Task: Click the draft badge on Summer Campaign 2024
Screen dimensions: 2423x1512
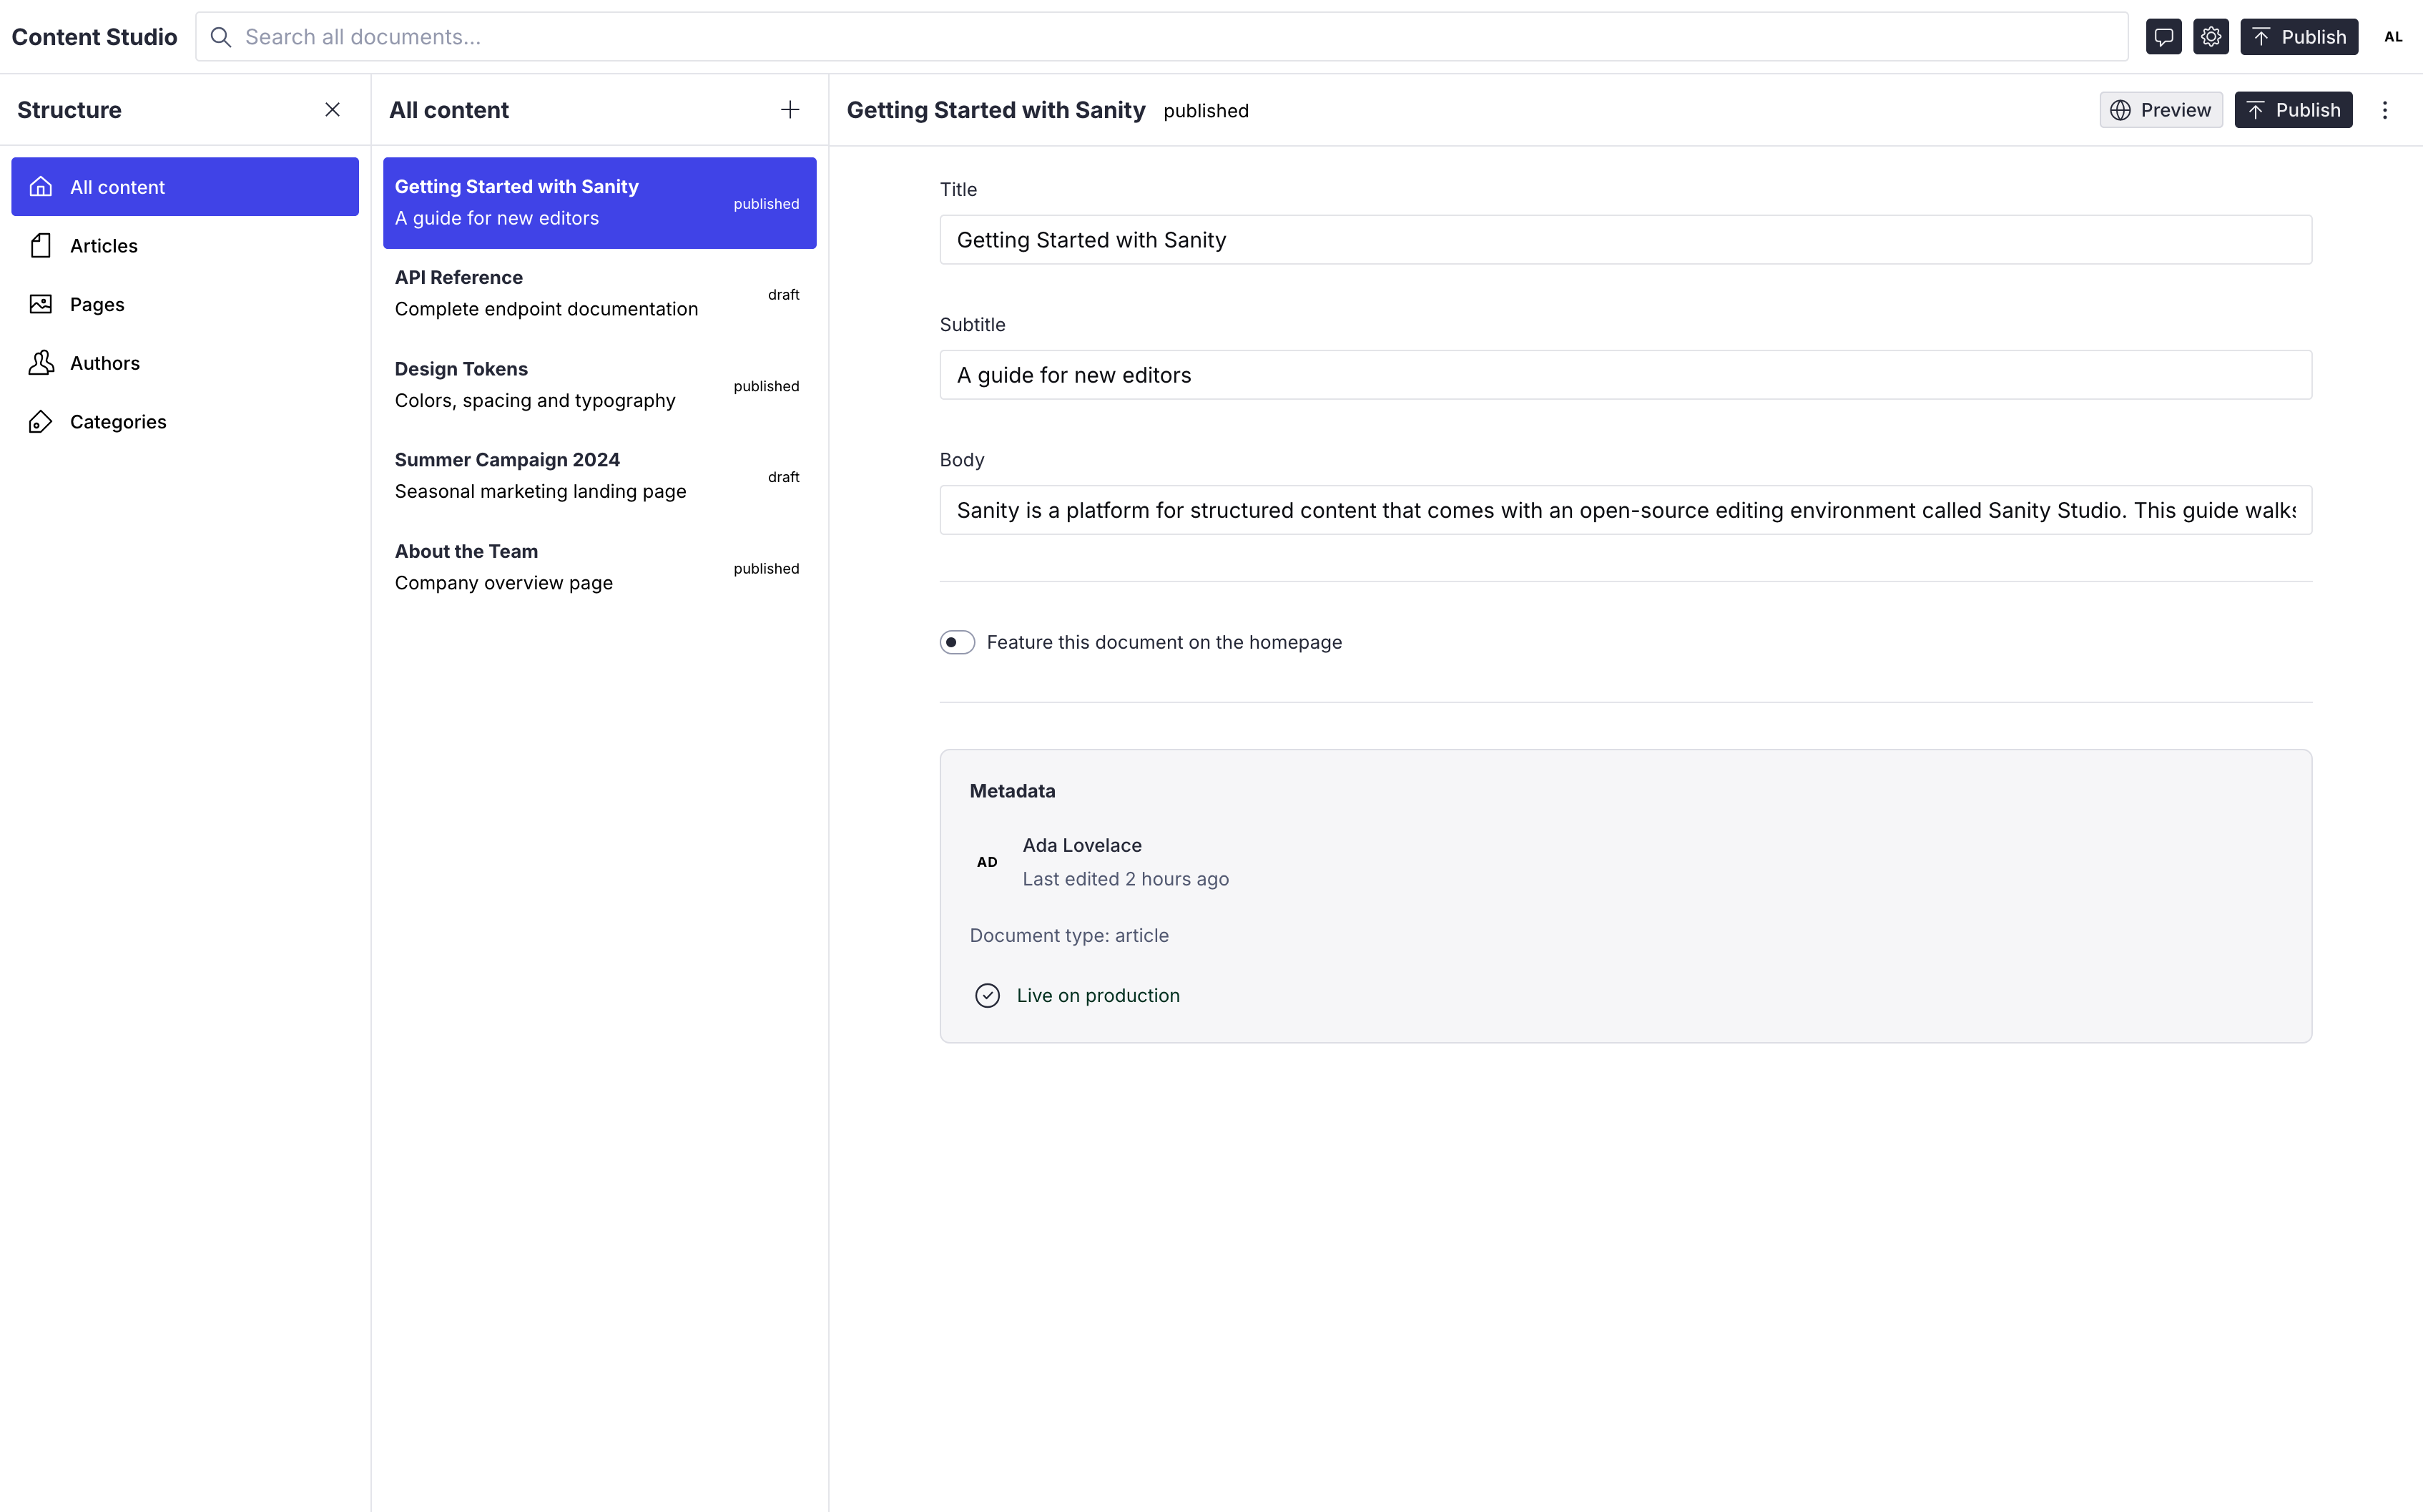Action: (784, 477)
